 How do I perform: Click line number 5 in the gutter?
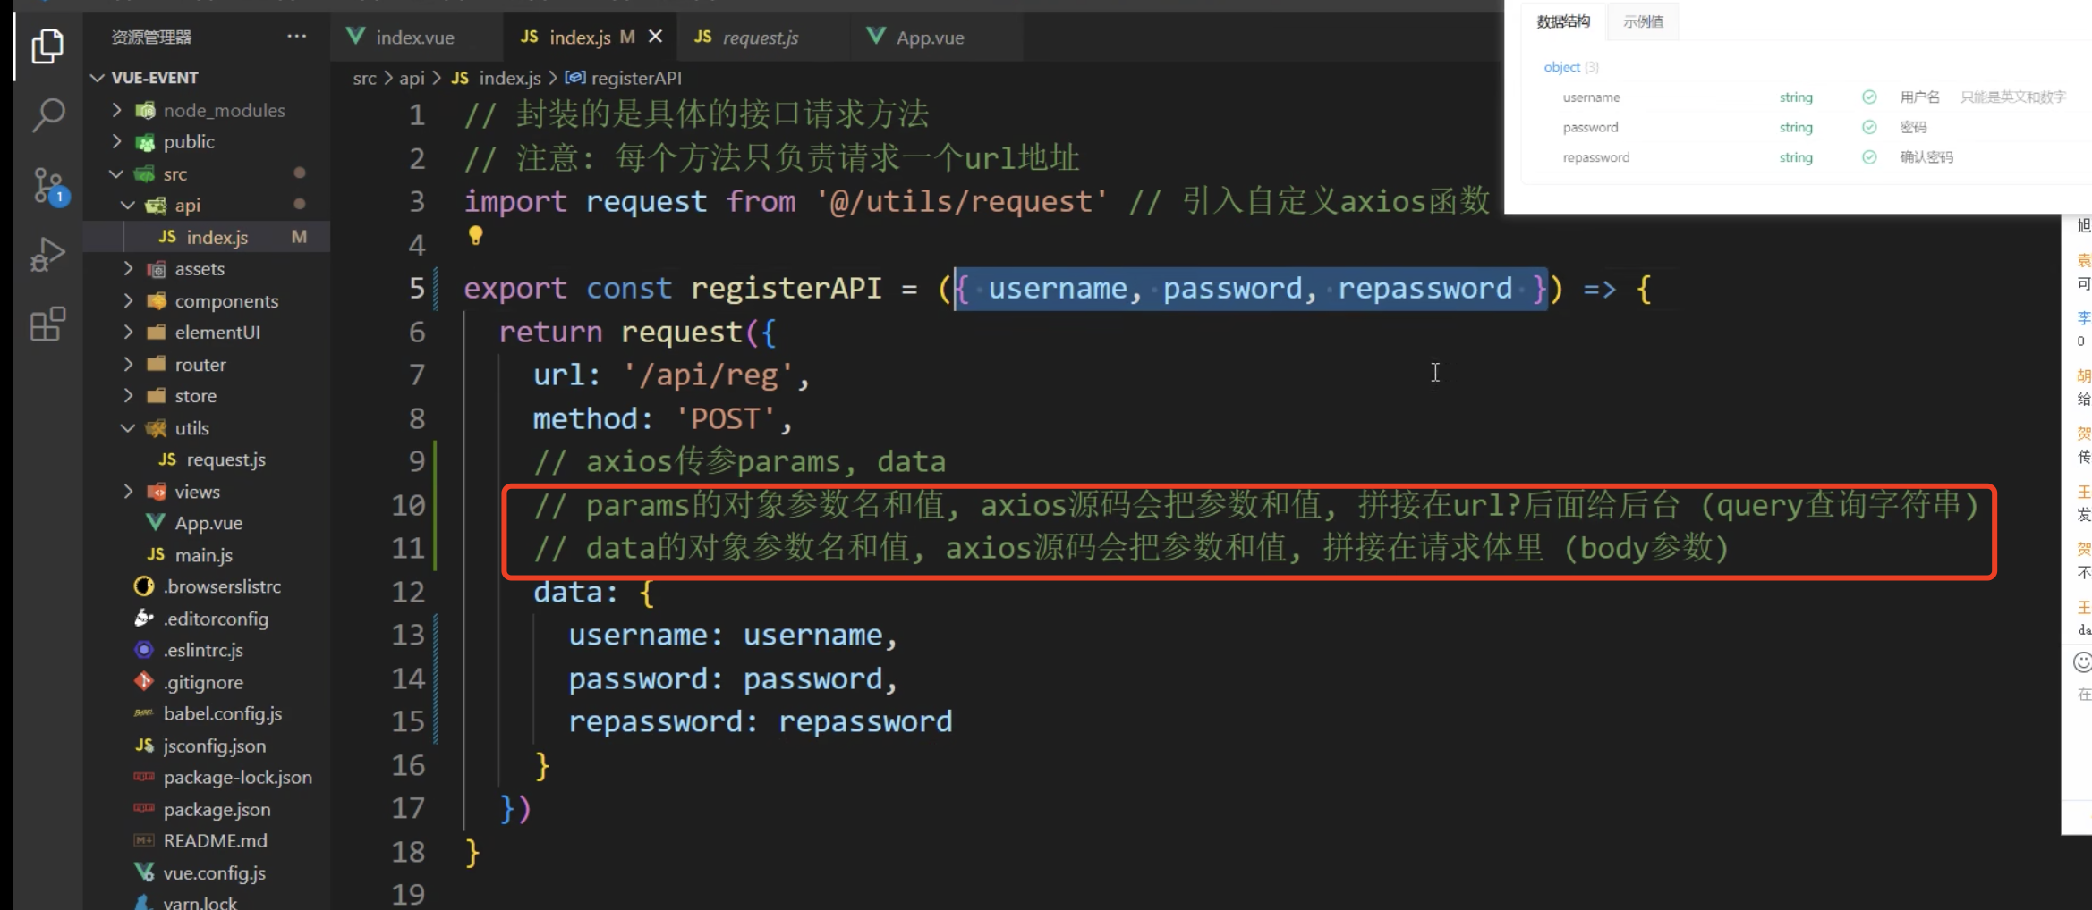(x=416, y=288)
